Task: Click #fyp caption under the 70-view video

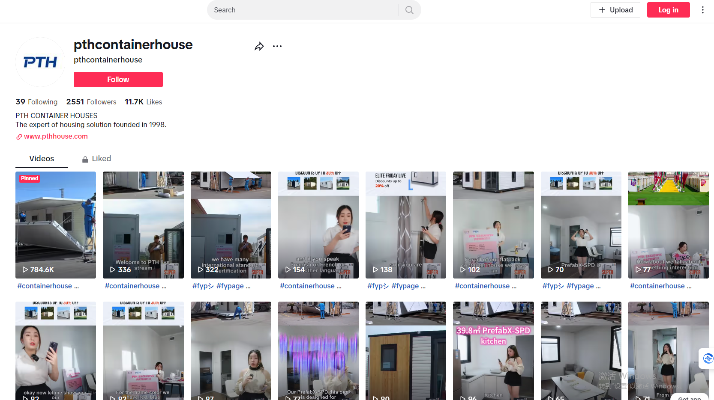Action: (553, 286)
